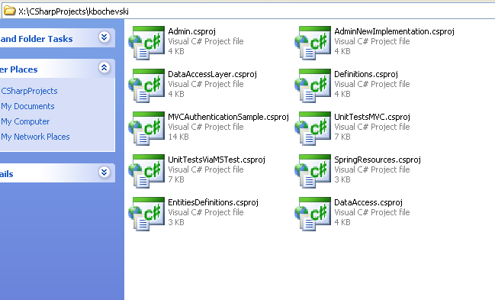Open the My Computer link
Screen dimensions: 495x300
(x=25, y=121)
